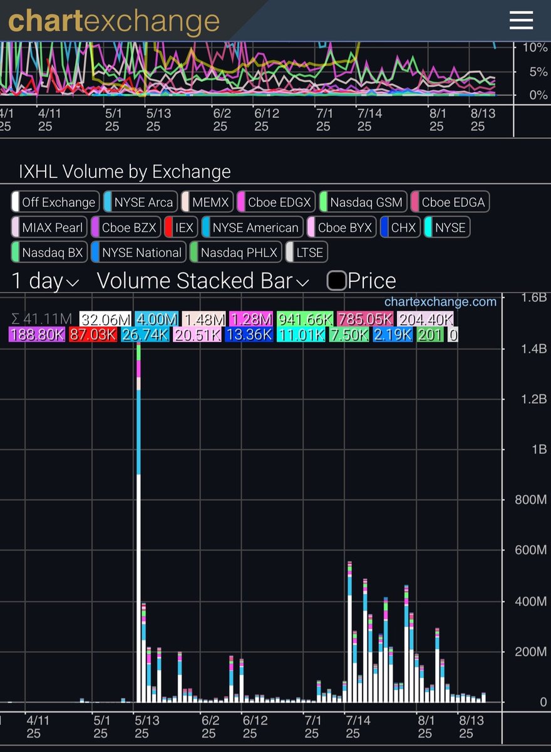551x752 pixels.
Task: Toggle CHX legend button
Action: (400, 227)
